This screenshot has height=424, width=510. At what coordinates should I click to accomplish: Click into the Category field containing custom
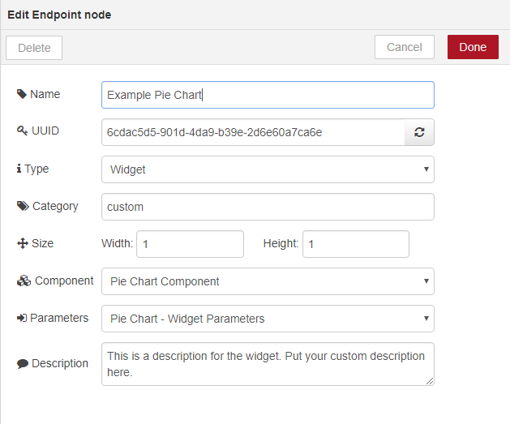(x=268, y=207)
